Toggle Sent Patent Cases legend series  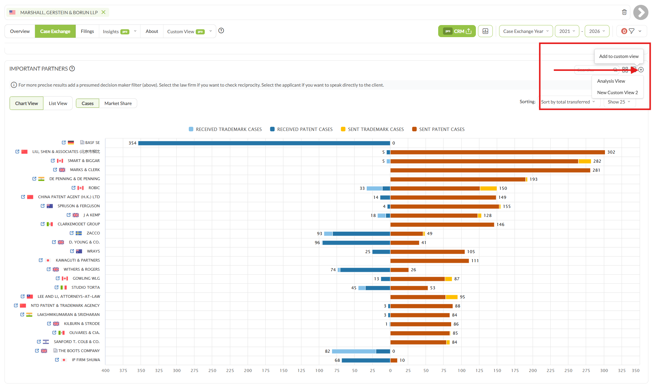[438, 129]
